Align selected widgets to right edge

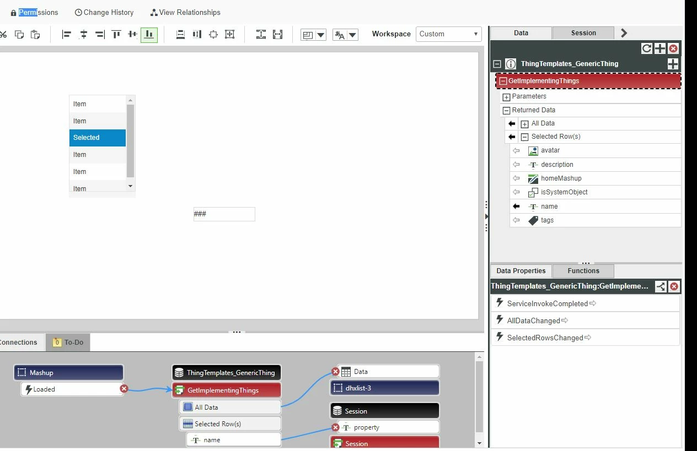tap(100, 34)
